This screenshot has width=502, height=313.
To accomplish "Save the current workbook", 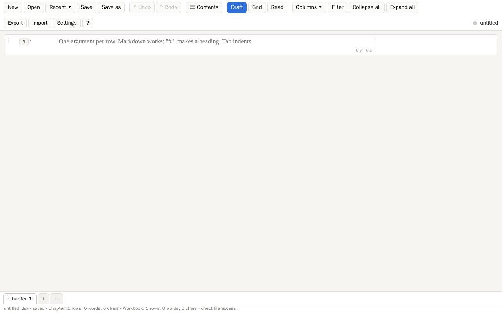I will coord(86,7).
